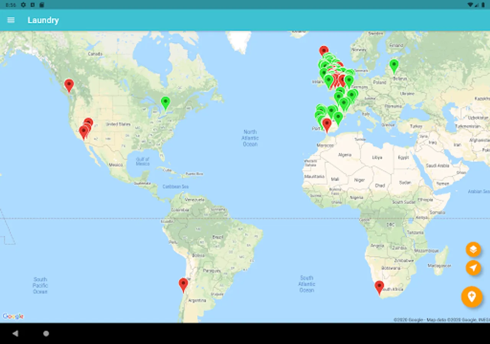The image size is (490, 344).
Task: Open the hamburger navigation menu
Action: (x=11, y=20)
